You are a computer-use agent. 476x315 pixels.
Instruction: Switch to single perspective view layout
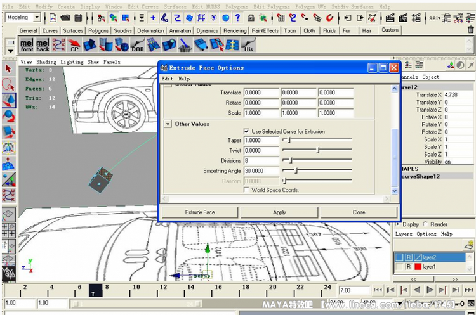click(8, 215)
